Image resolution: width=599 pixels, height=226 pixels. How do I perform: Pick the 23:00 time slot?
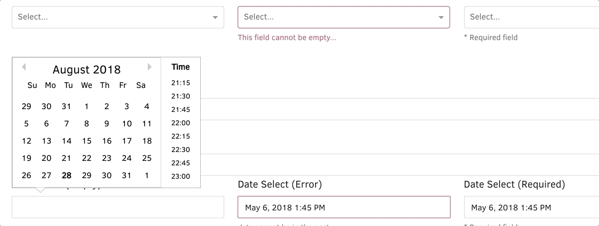point(181,176)
